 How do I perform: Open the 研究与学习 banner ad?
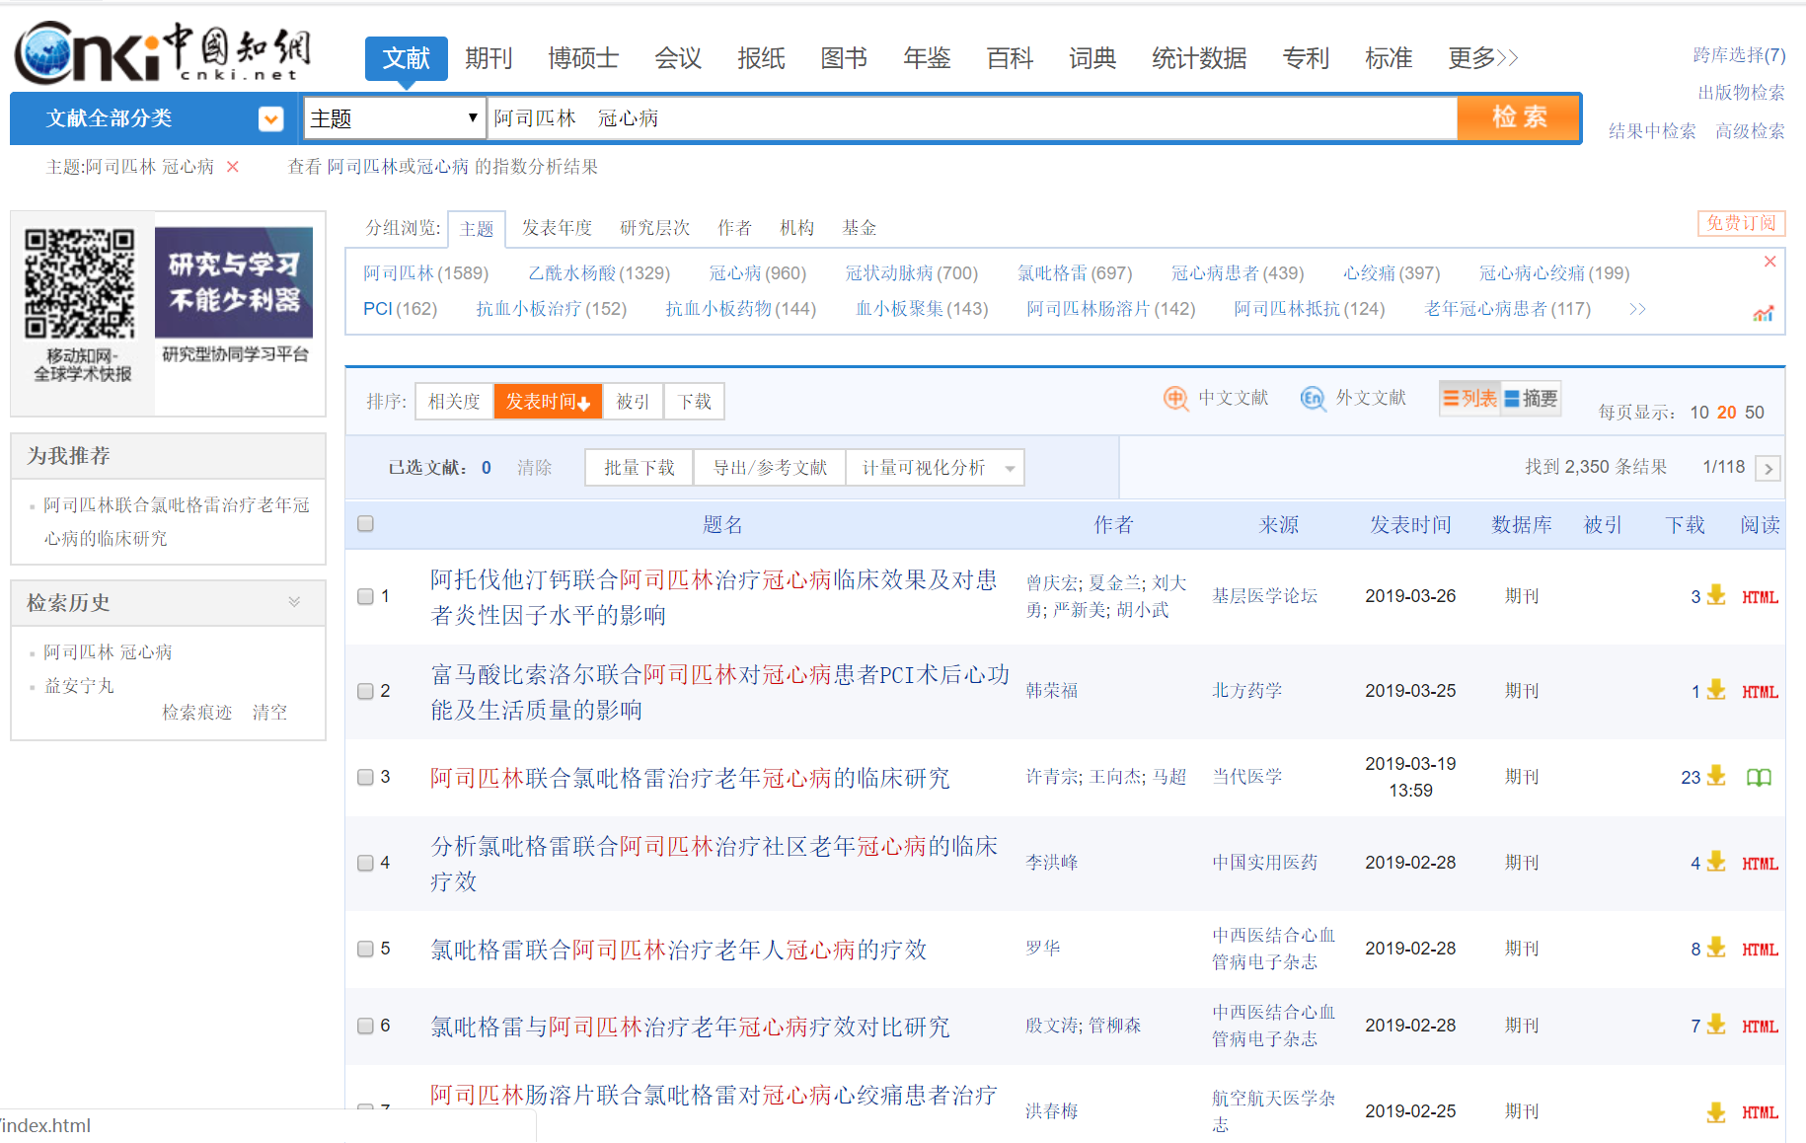[234, 283]
